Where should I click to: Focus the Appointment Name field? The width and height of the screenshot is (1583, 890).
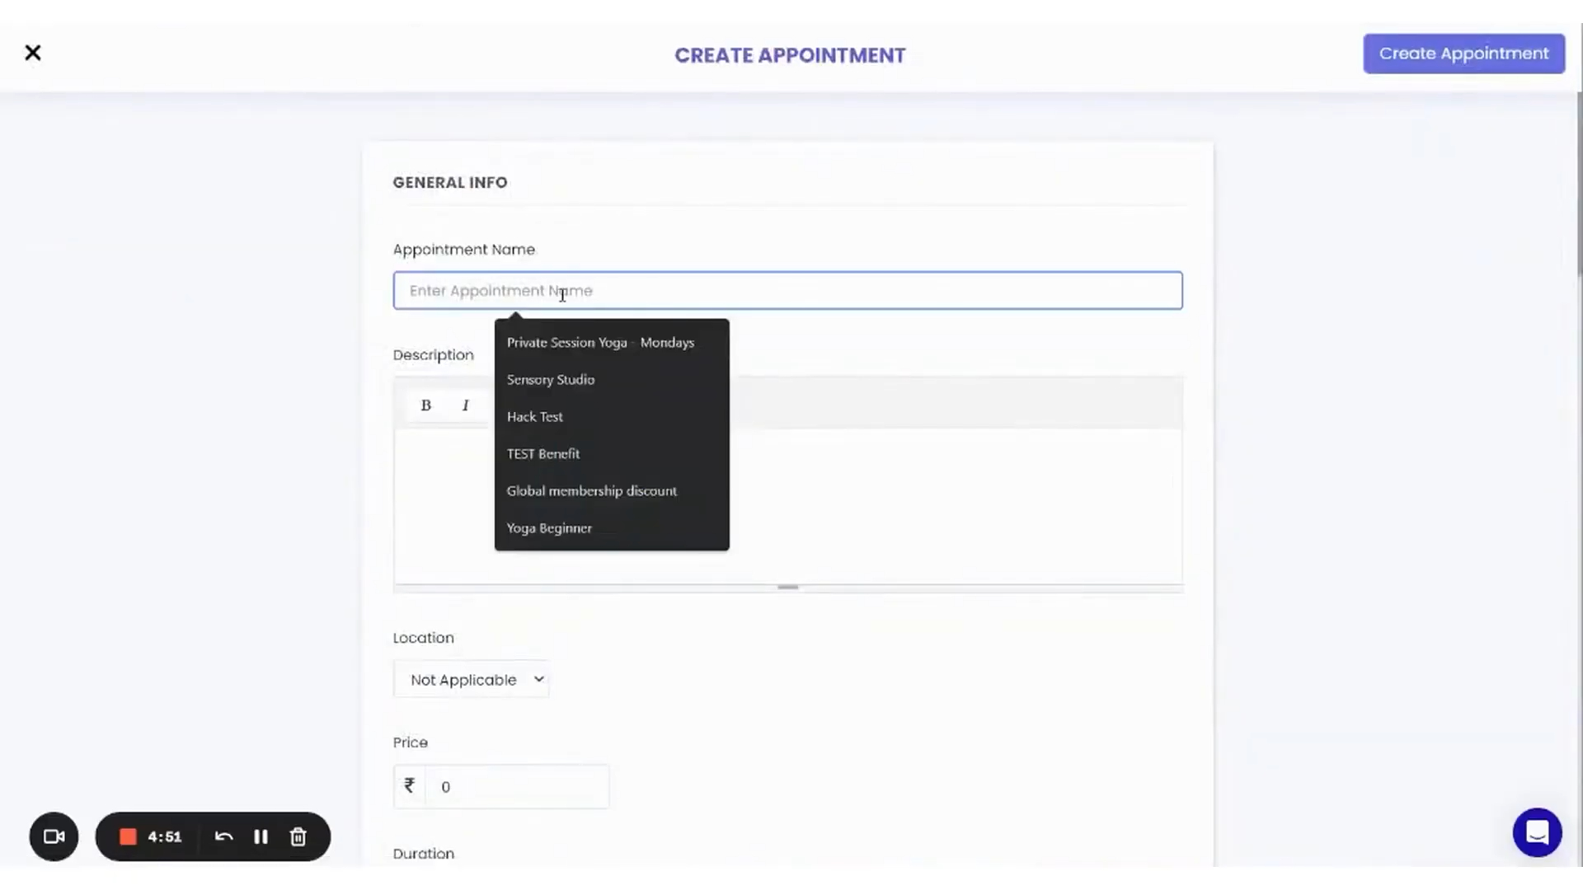pos(787,290)
